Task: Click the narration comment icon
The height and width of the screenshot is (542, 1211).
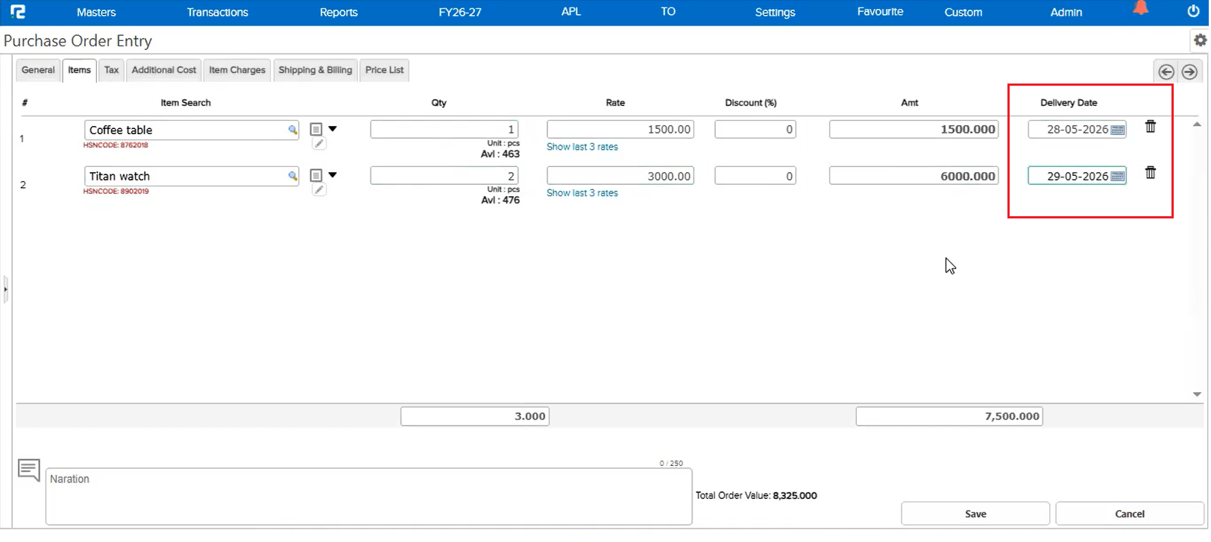Action: point(29,470)
